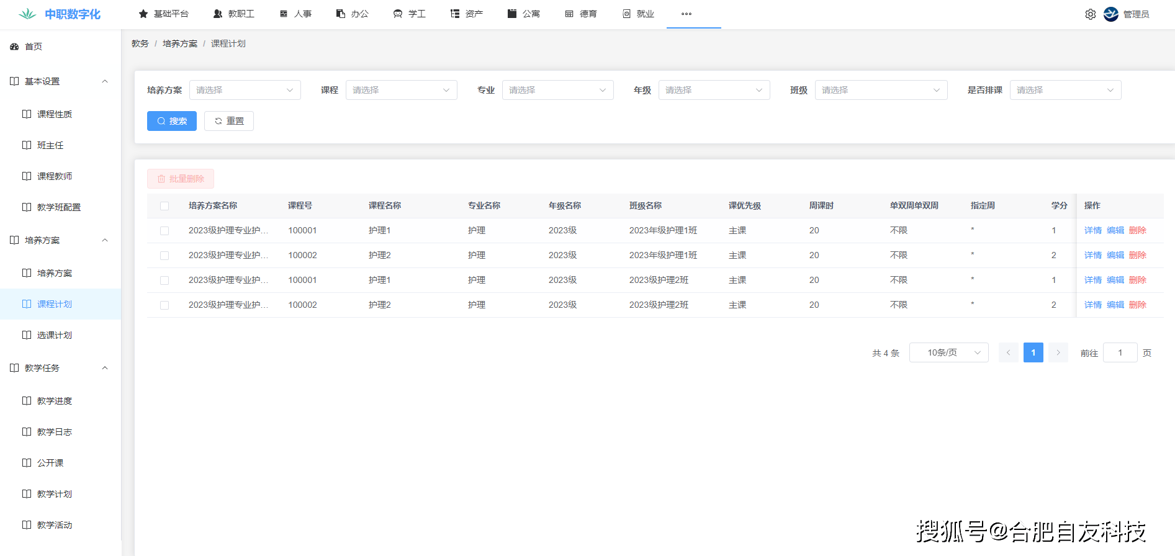This screenshot has height=556, width=1175.
Task: Click the next page arrow
Action: (1058, 352)
